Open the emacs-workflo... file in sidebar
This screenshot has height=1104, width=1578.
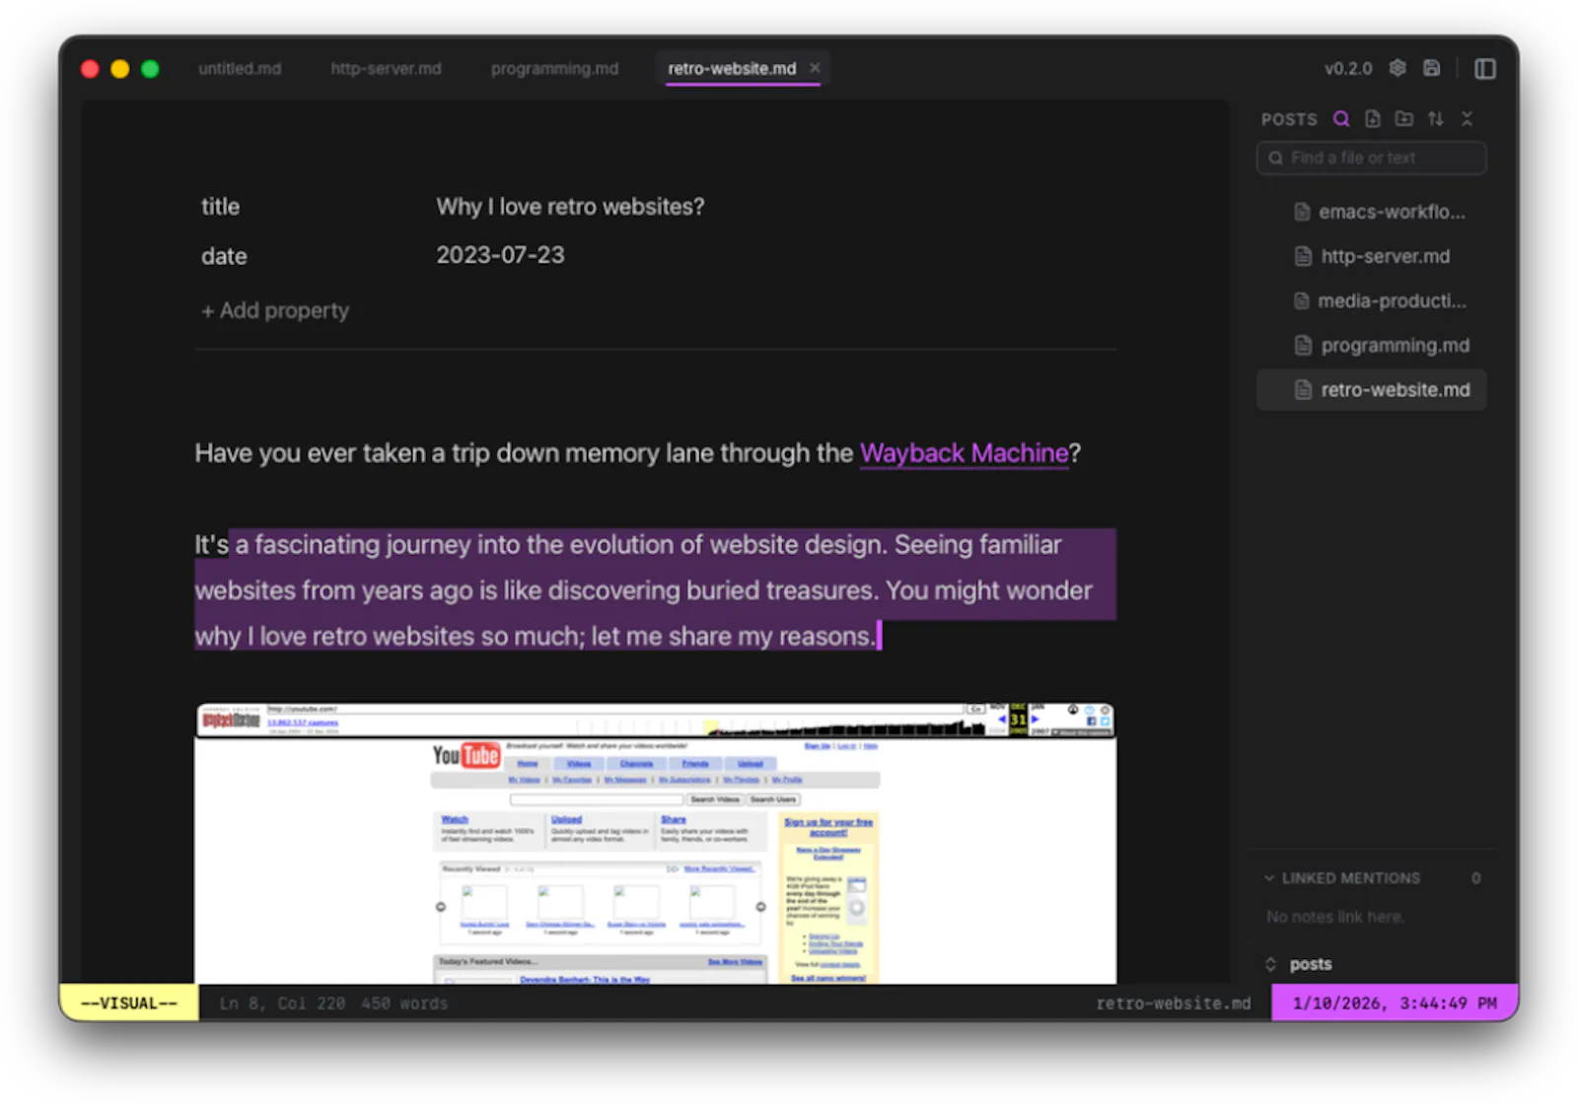tap(1372, 212)
